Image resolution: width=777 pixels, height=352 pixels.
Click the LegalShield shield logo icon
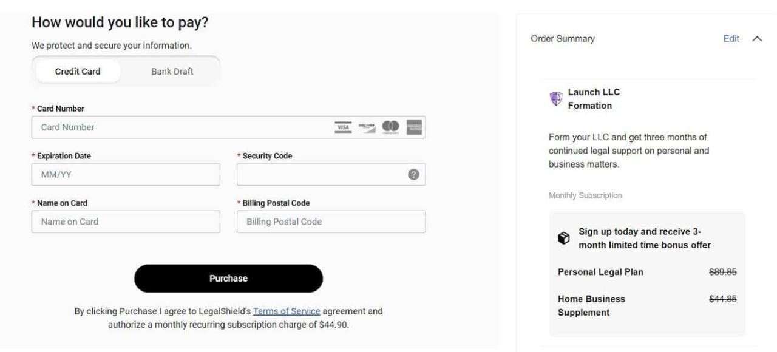pyautogui.click(x=556, y=99)
